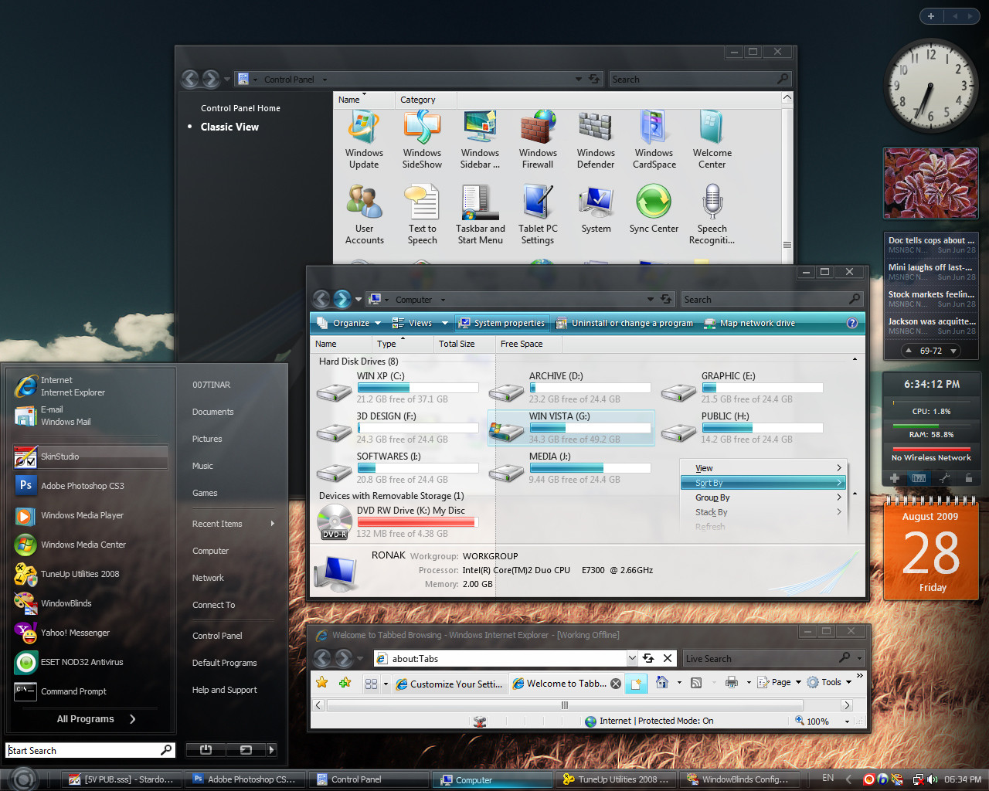
Task: Open Taskbar and Start Menu settings
Action: click(x=480, y=215)
